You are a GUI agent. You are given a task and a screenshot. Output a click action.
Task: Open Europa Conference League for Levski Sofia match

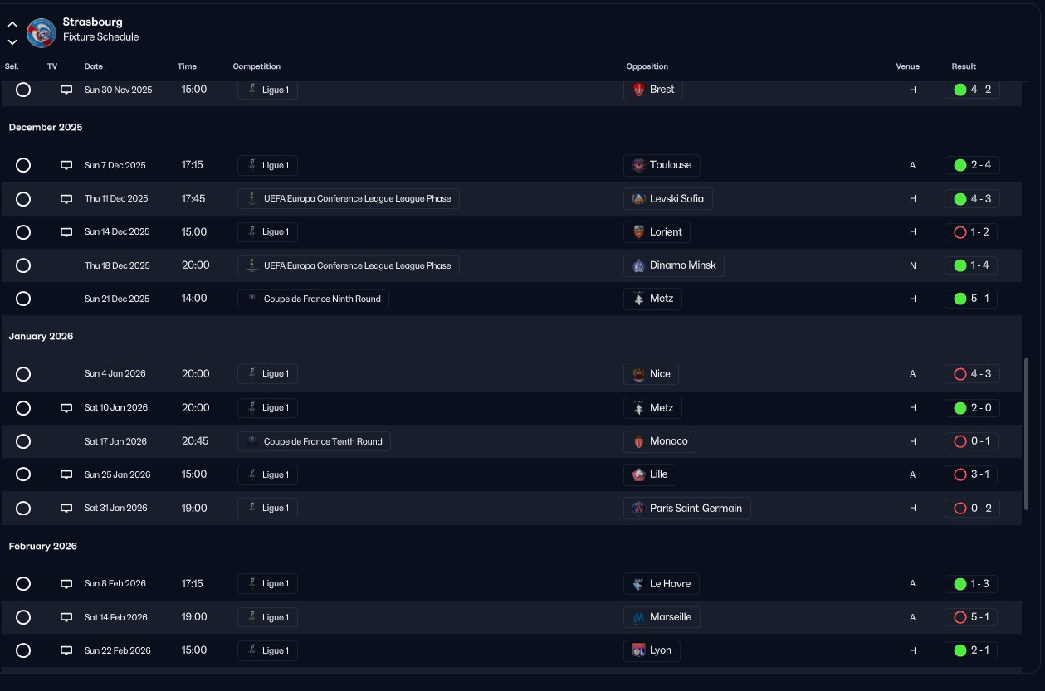click(349, 199)
